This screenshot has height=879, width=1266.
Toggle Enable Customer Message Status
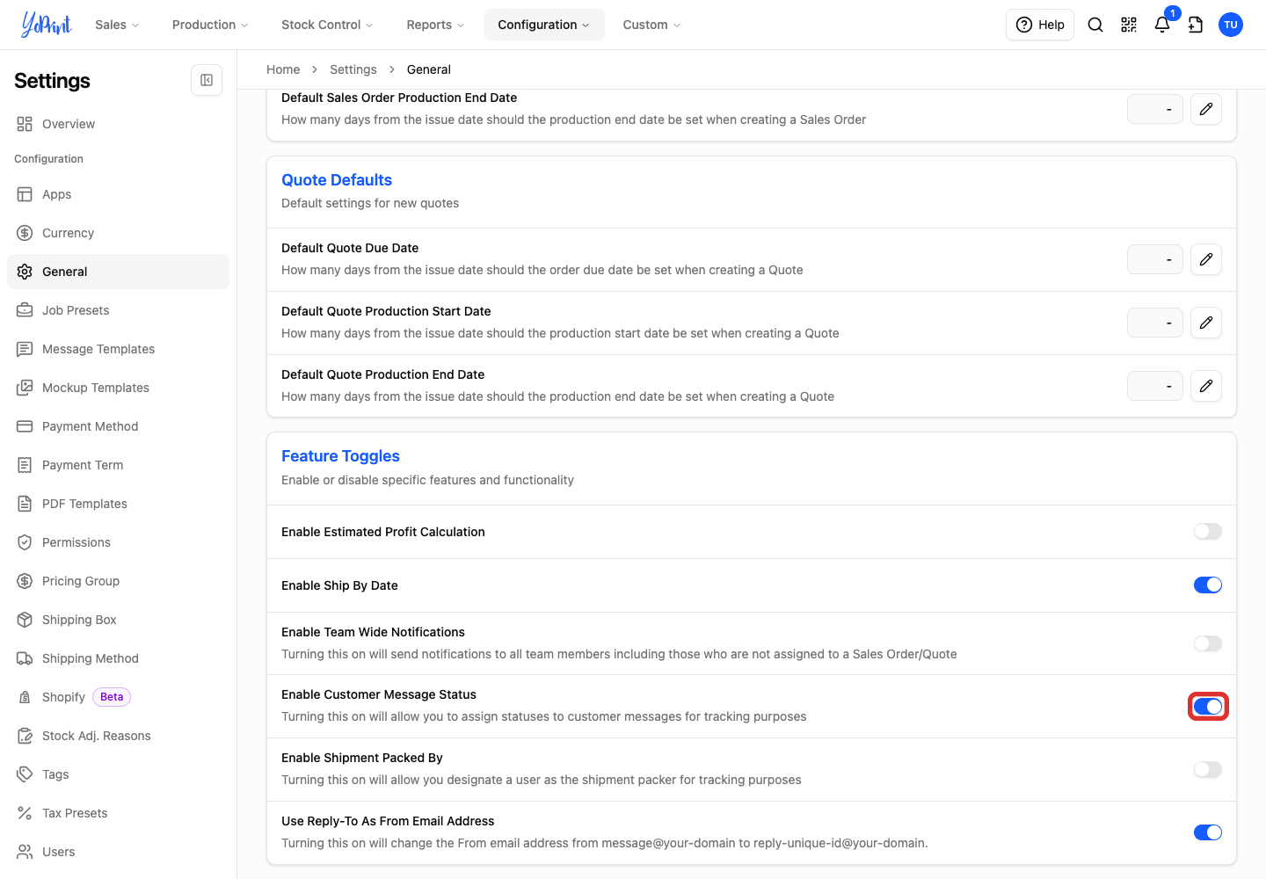point(1208,706)
